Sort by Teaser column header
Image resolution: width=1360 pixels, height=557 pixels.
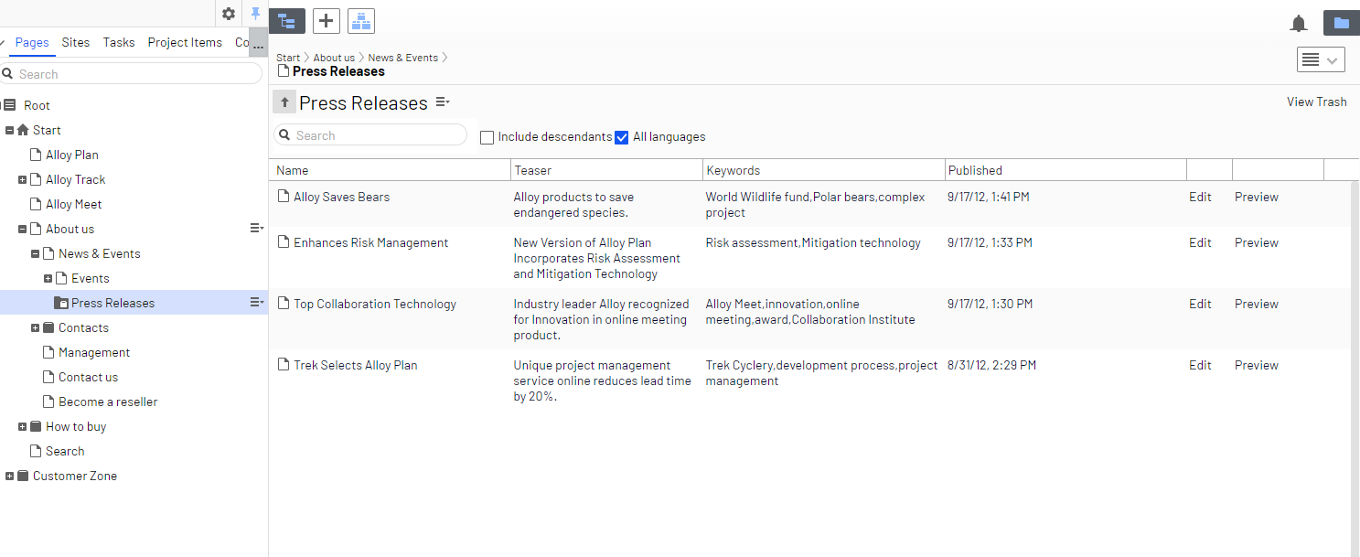[606, 170]
